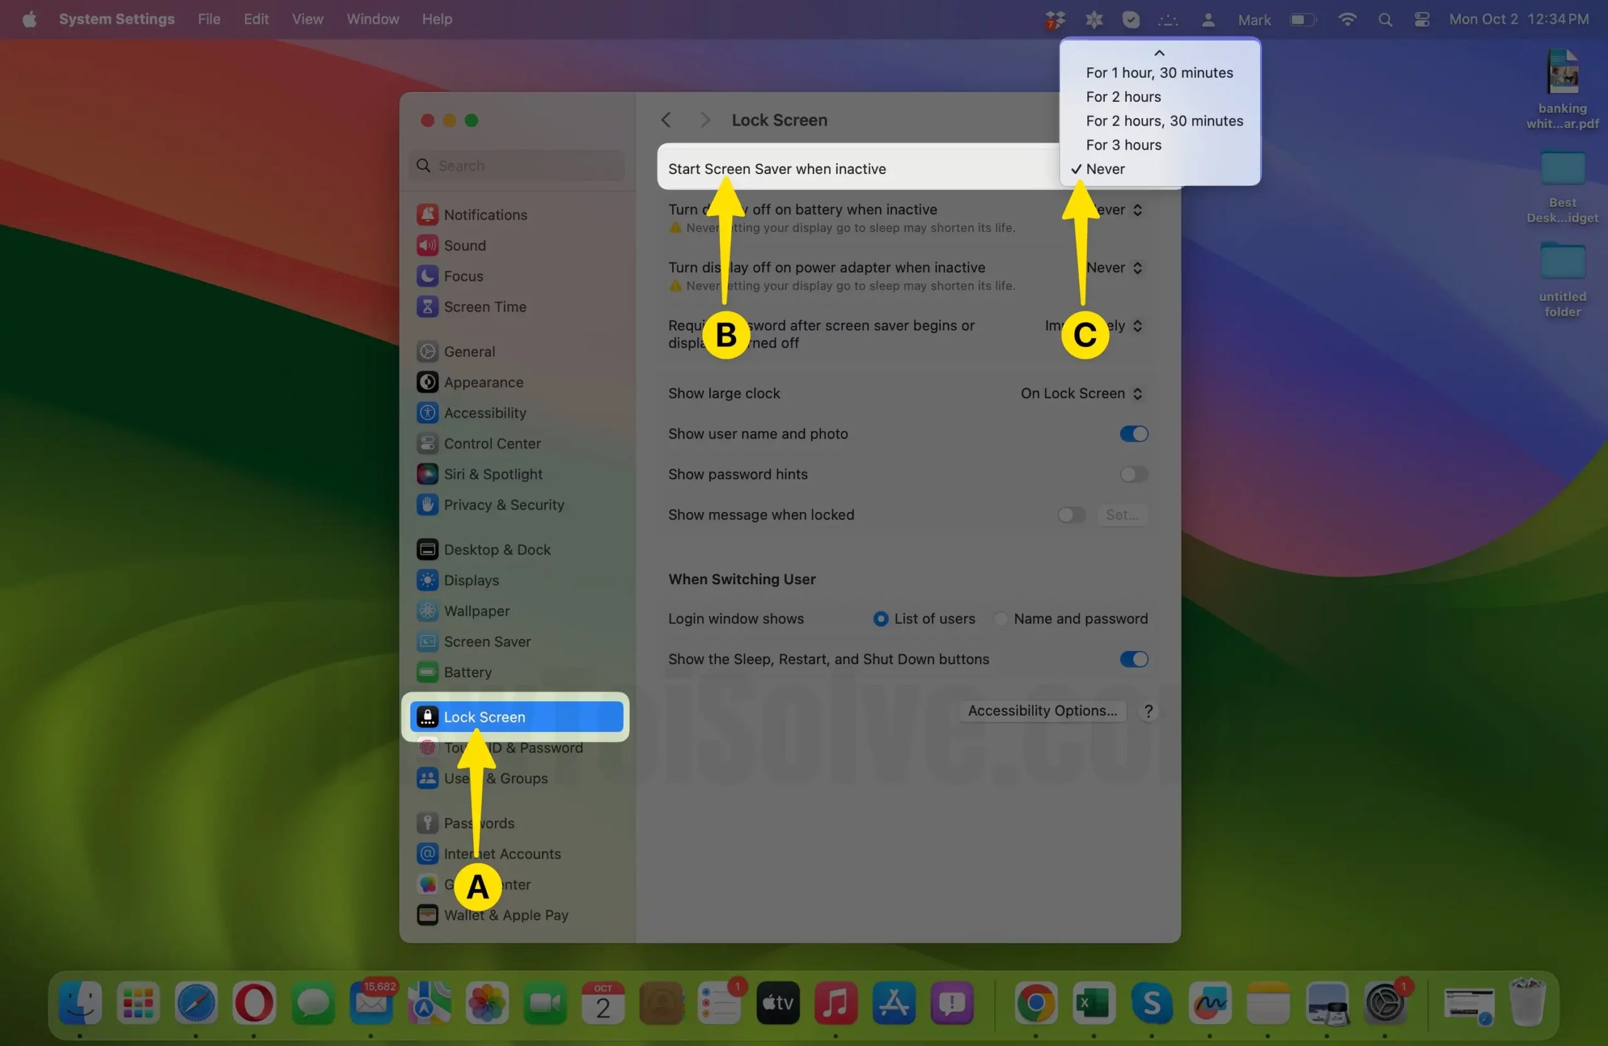Open the Screen Saver settings
The height and width of the screenshot is (1046, 1608).
487,641
